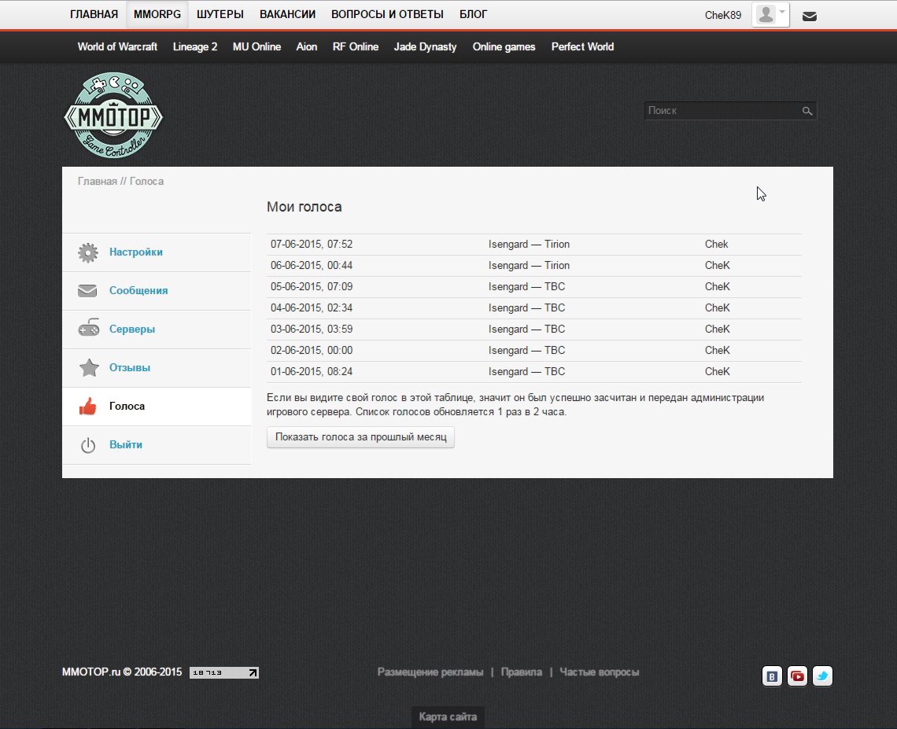Screen dimensions: 897x729
Task: Open the Сообщения sidebar link
Action: pos(138,290)
